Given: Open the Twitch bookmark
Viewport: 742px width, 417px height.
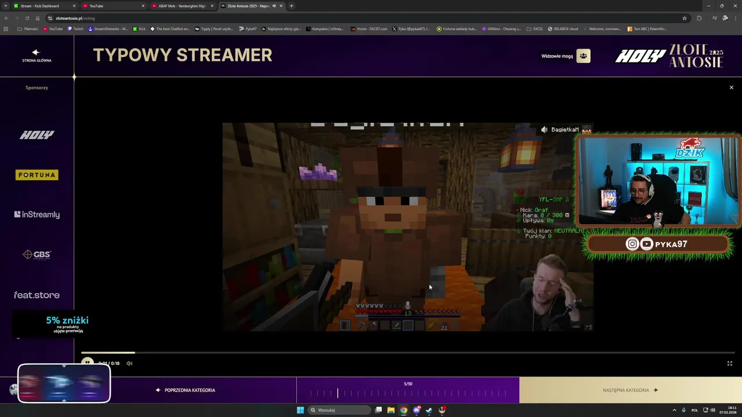Looking at the screenshot, I should coord(75,28).
